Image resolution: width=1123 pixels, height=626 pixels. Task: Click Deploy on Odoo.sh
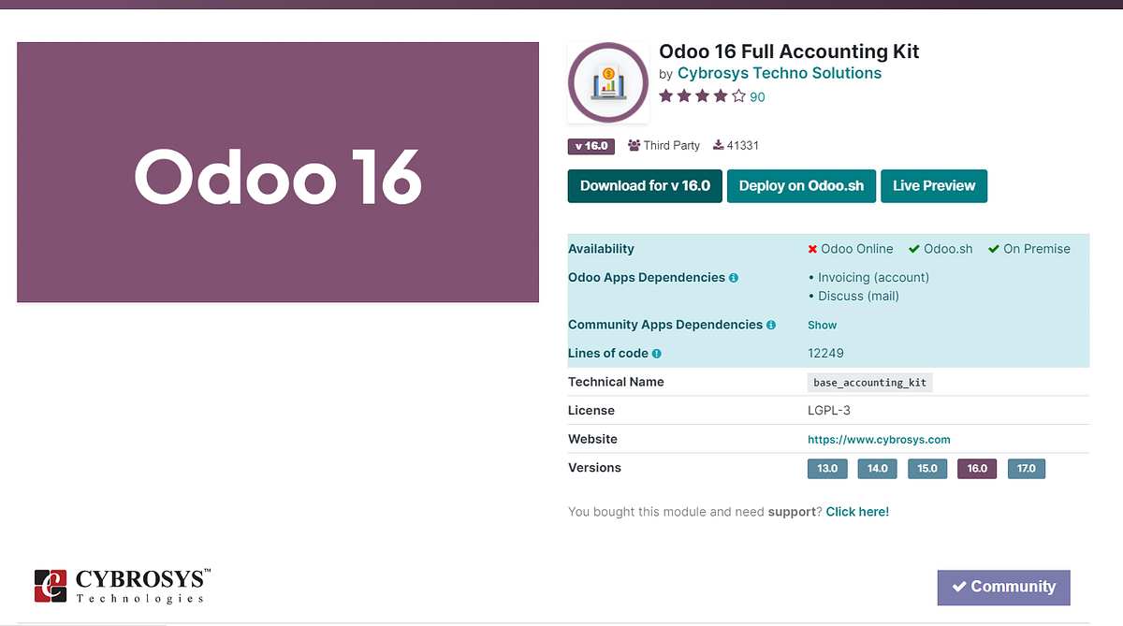pos(801,186)
